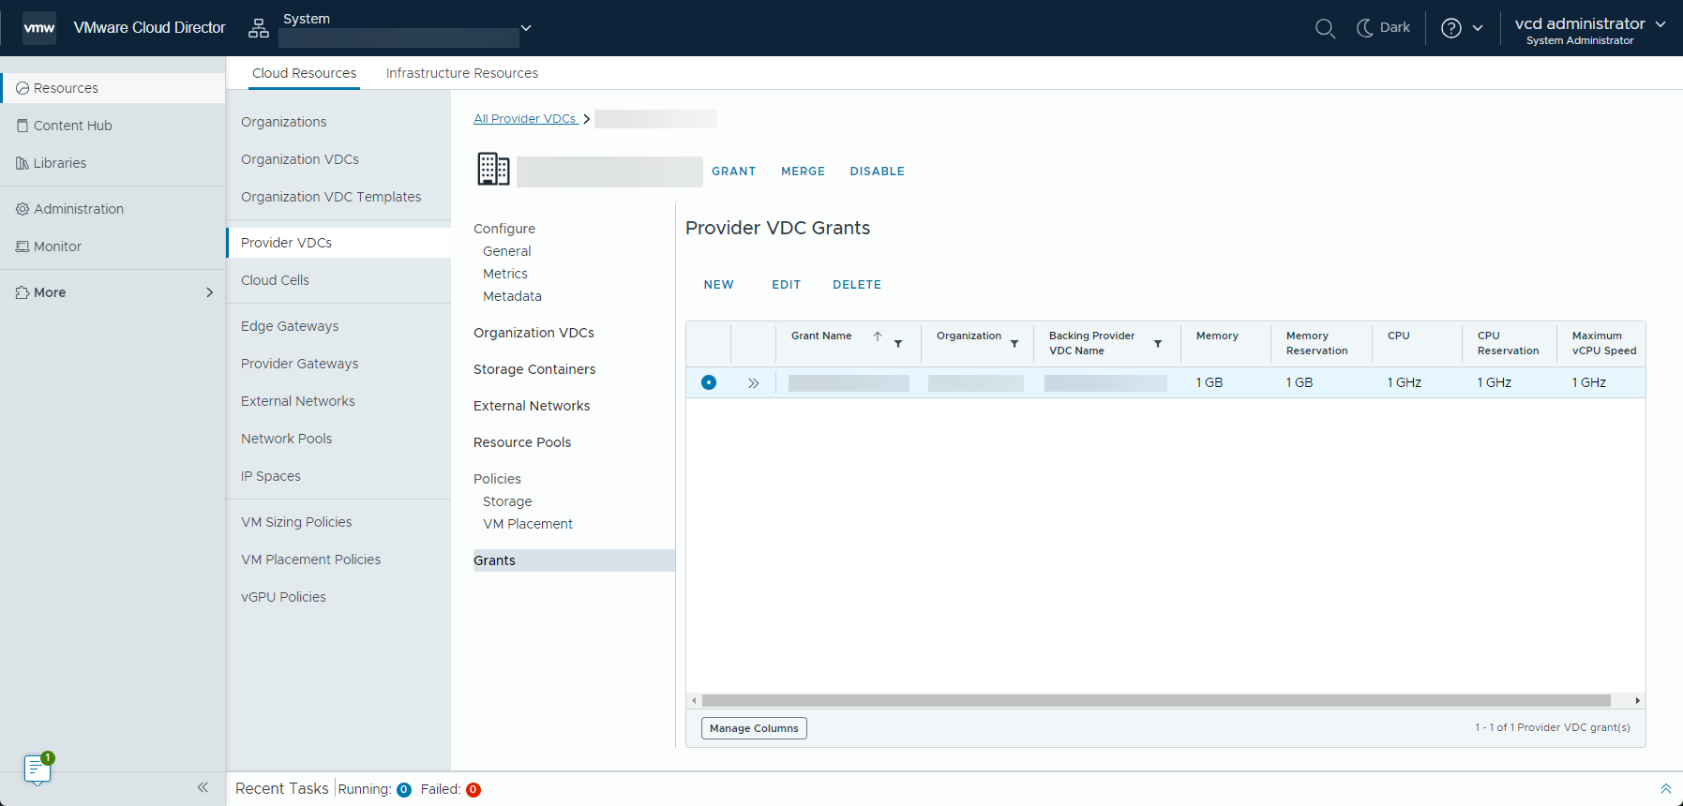1683x806 pixels.
Task: Click the scrollbar left arrow
Action: 694,701
